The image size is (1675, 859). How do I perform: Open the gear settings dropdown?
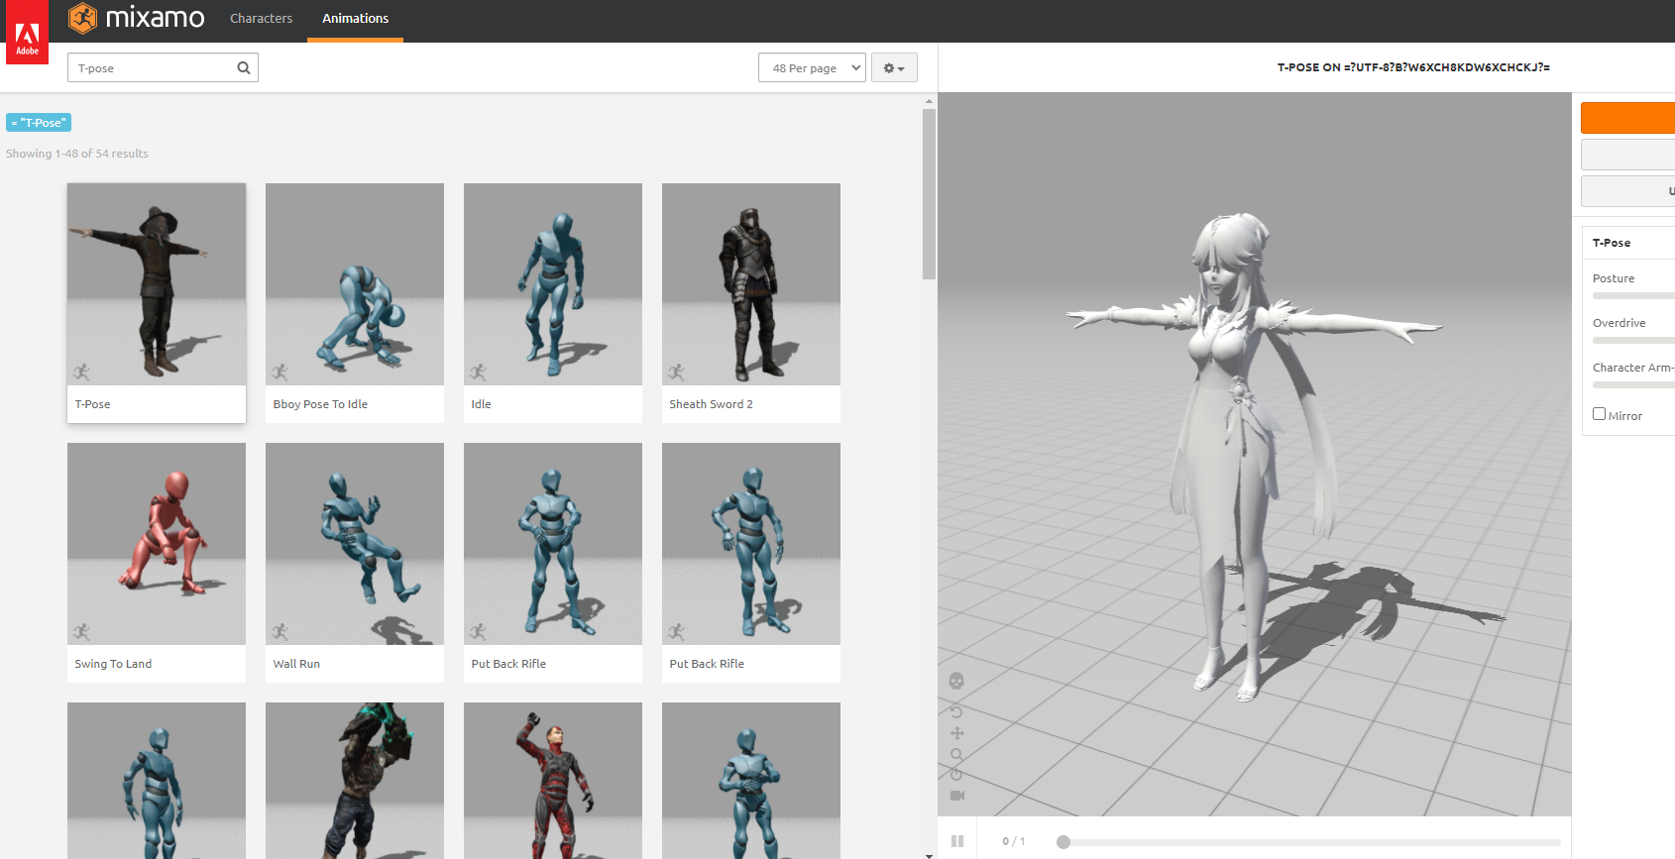(x=894, y=68)
